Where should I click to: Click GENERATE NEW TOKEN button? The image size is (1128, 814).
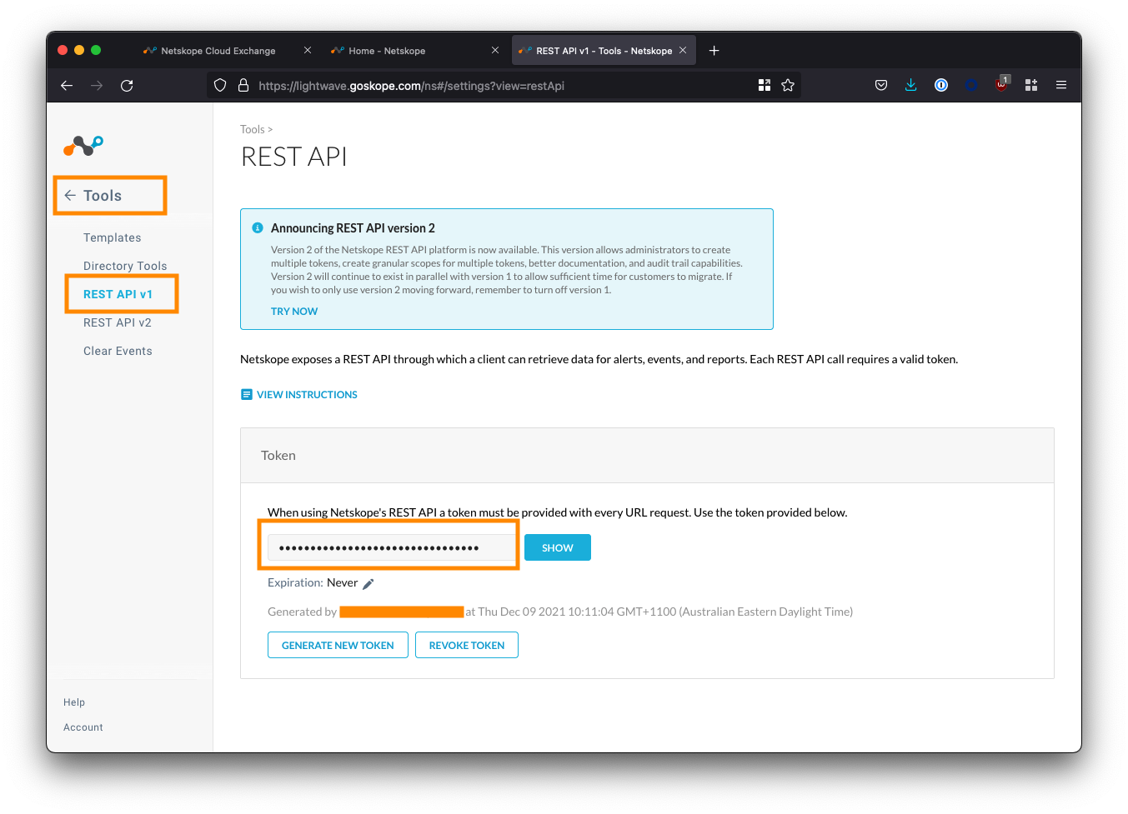pyautogui.click(x=338, y=645)
